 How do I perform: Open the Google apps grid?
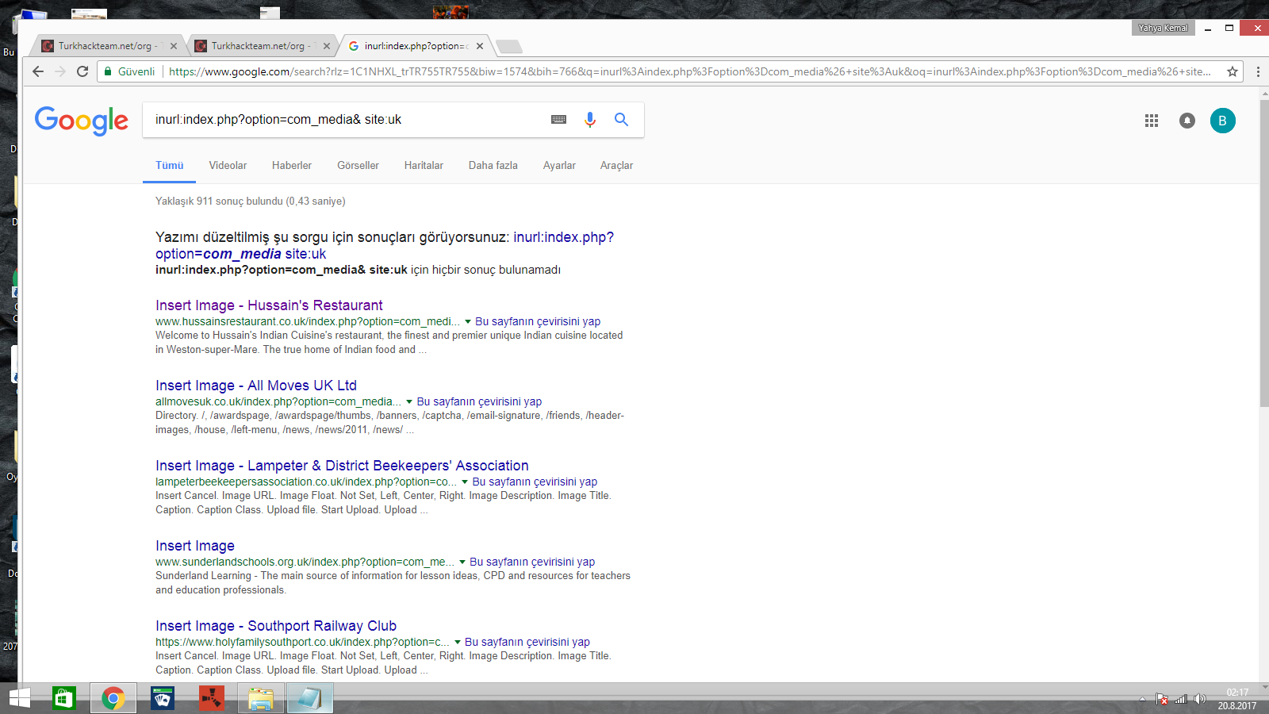(1152, 121)
